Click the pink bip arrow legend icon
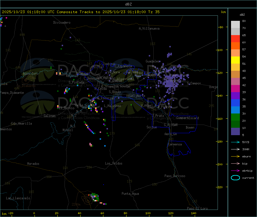Image resolution: width=257 pixels, height=217 pixels. point(235,163)
